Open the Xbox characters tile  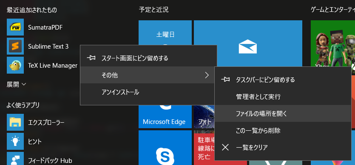coord(333,44)
